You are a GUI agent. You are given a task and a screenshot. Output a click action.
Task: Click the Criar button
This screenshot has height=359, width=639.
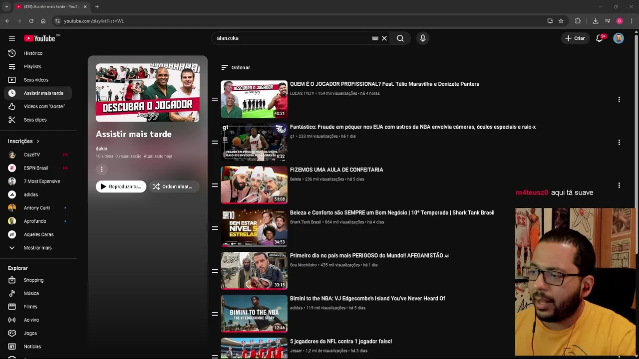point(574,38)
